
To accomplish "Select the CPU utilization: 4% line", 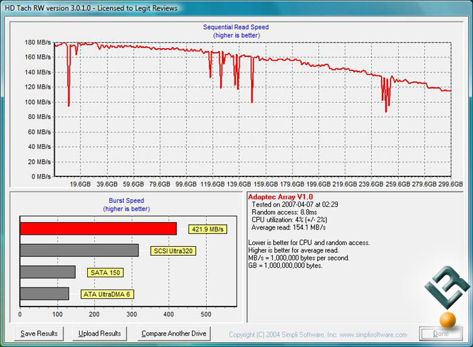I will pos(289,220).
